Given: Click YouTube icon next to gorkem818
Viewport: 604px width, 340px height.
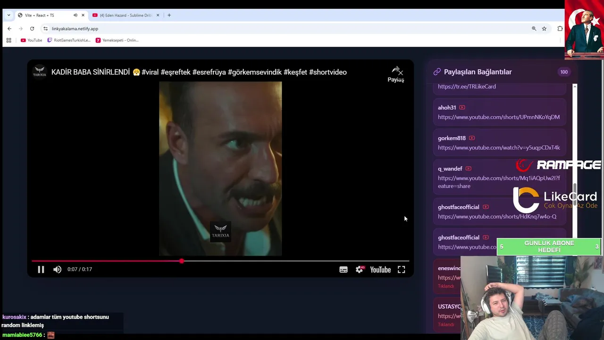Looking at the screenshot, I should point(472,138).
